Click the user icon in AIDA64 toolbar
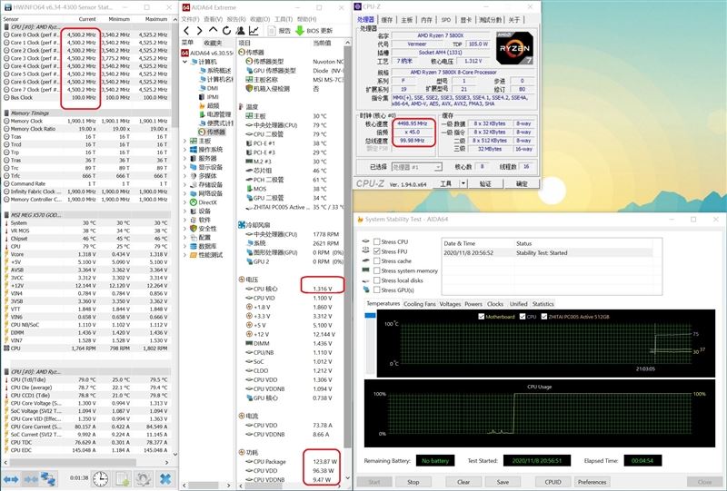This screenshot has height=491, width=727. point(240,31)
